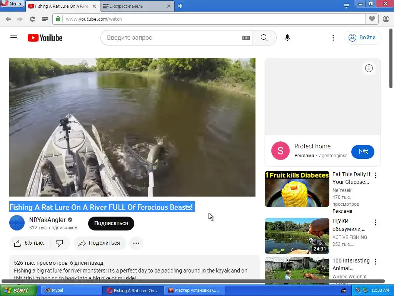
Task: Click the keyboard tray icon
Action: (x=344, y=291)
